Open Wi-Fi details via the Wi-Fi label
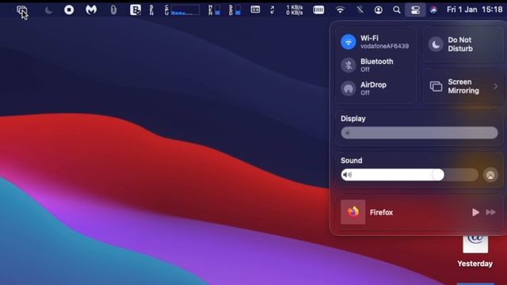Image resolution: width=507 pixels, height=285 pixels. point(369,38)
